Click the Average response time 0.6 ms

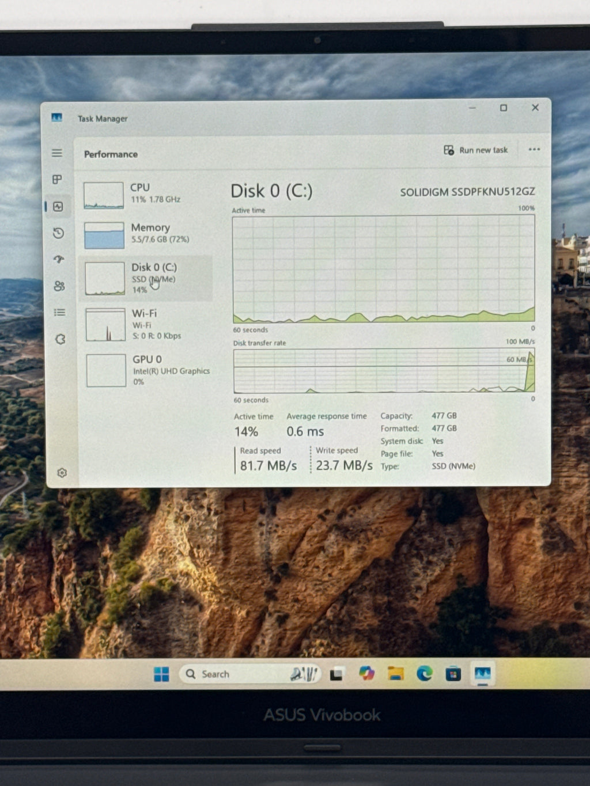305,431
